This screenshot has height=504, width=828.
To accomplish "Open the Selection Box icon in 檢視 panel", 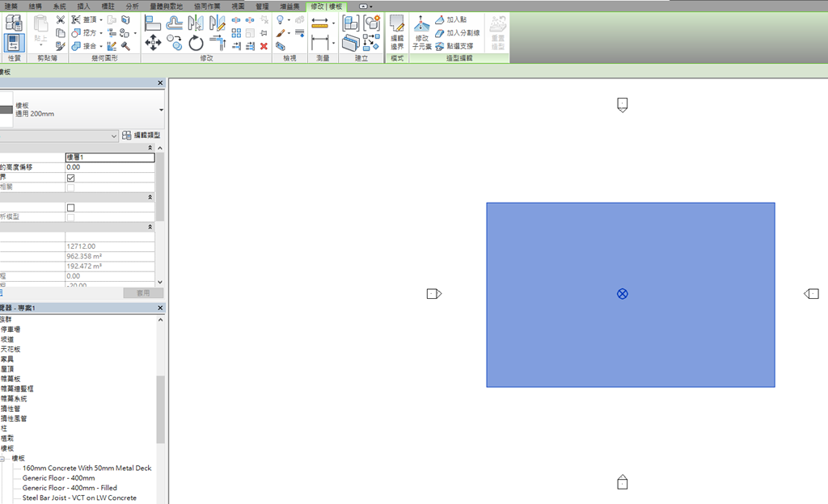I will click(x=281, y=46).
